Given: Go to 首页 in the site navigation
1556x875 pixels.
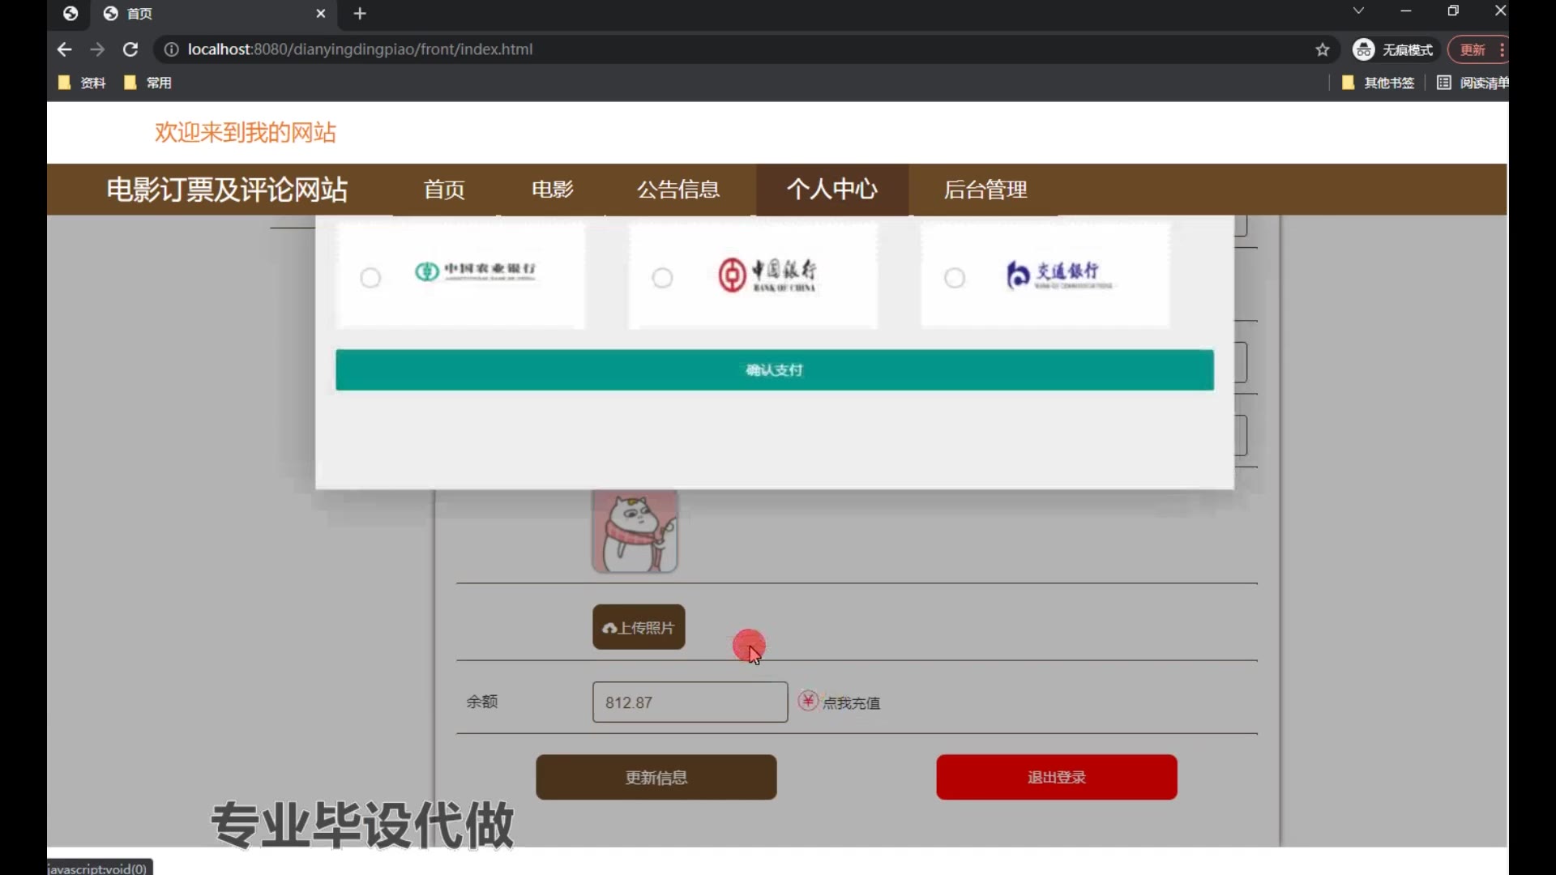Looking at the screenshot, I should pyautogui.click(x=444, y=190).
